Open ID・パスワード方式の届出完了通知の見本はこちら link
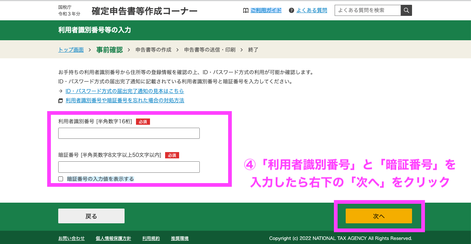The height and width of the screenshot is (244, 471). point(125,91)
